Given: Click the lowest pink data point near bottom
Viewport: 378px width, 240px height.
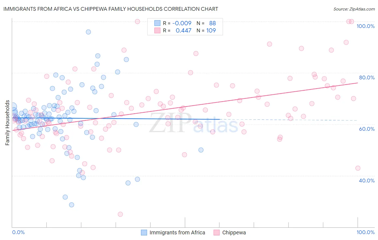Looking at the screenshot, I should coord(120,214).
